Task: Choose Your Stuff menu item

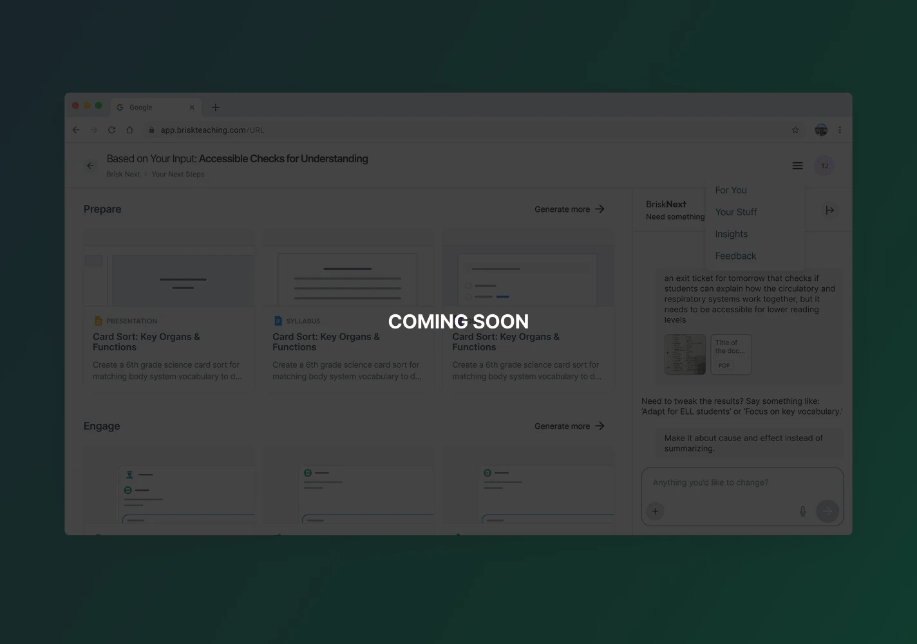Action: [x=736, y=212]
